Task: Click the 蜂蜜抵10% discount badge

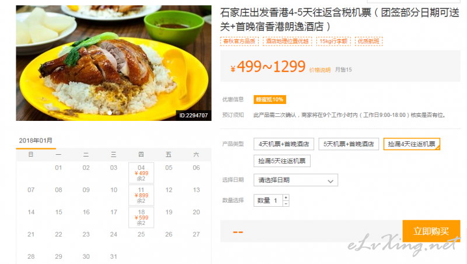Action: click(x=270, y=99)
